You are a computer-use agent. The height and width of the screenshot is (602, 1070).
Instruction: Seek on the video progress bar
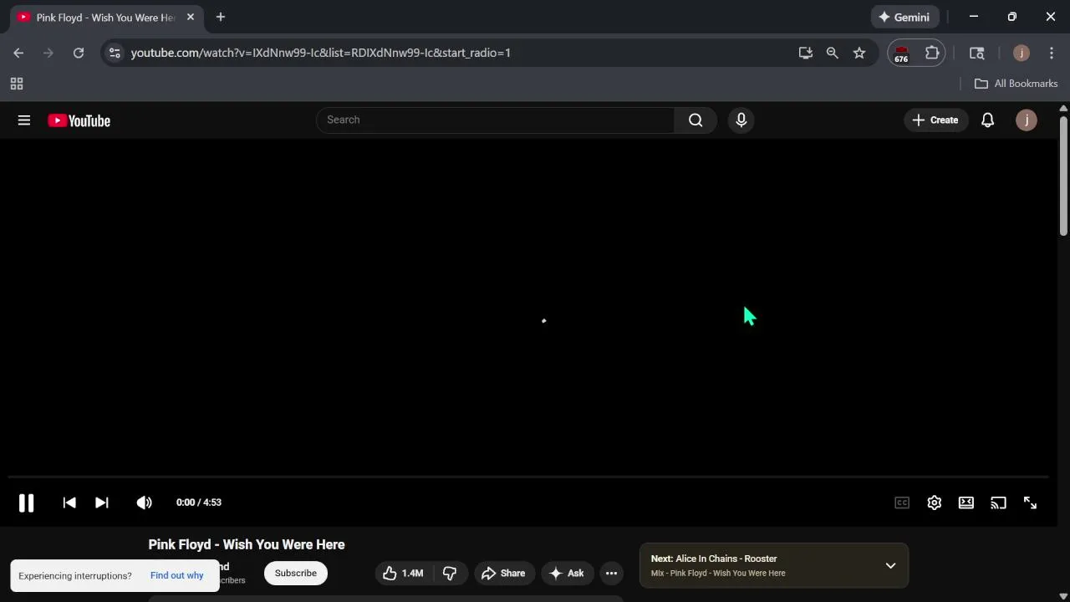point(528,477)
